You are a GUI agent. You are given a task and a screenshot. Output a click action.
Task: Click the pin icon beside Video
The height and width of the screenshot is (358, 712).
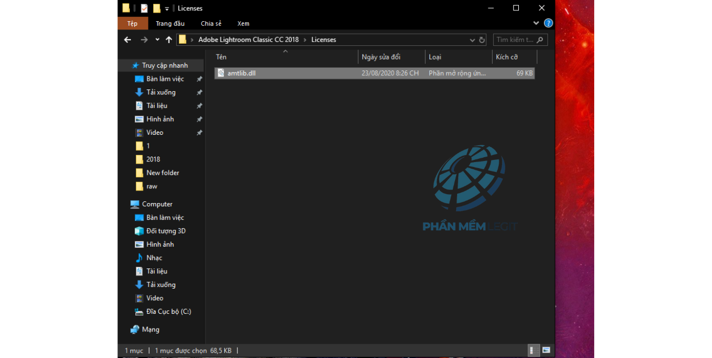coord(199,133)
